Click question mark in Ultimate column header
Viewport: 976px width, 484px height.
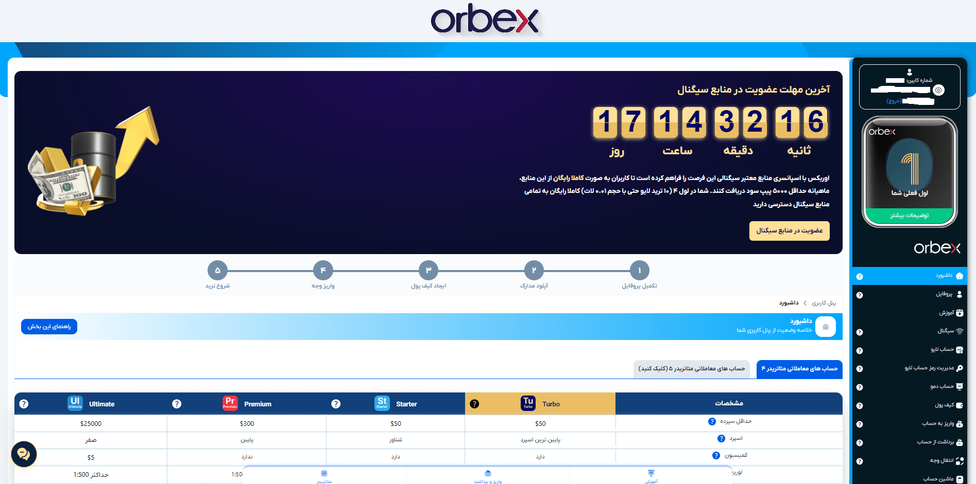24,404
